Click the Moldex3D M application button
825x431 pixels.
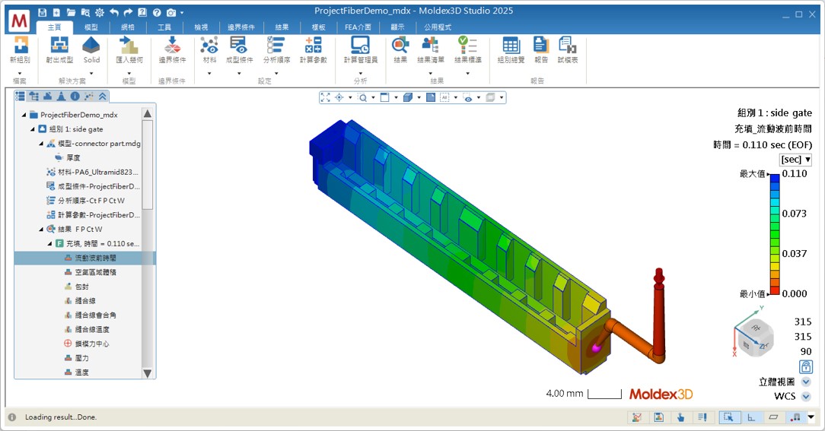[x=20, y=20]
